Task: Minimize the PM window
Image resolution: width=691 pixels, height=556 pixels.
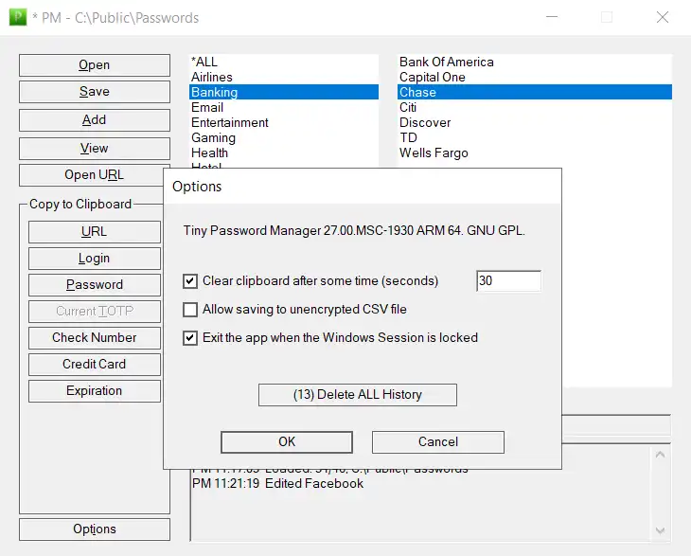Action: [x=552, y=18]
